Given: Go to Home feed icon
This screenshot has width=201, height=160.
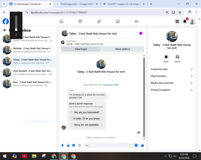Looking at the screenshot, I should coord(62,22).
